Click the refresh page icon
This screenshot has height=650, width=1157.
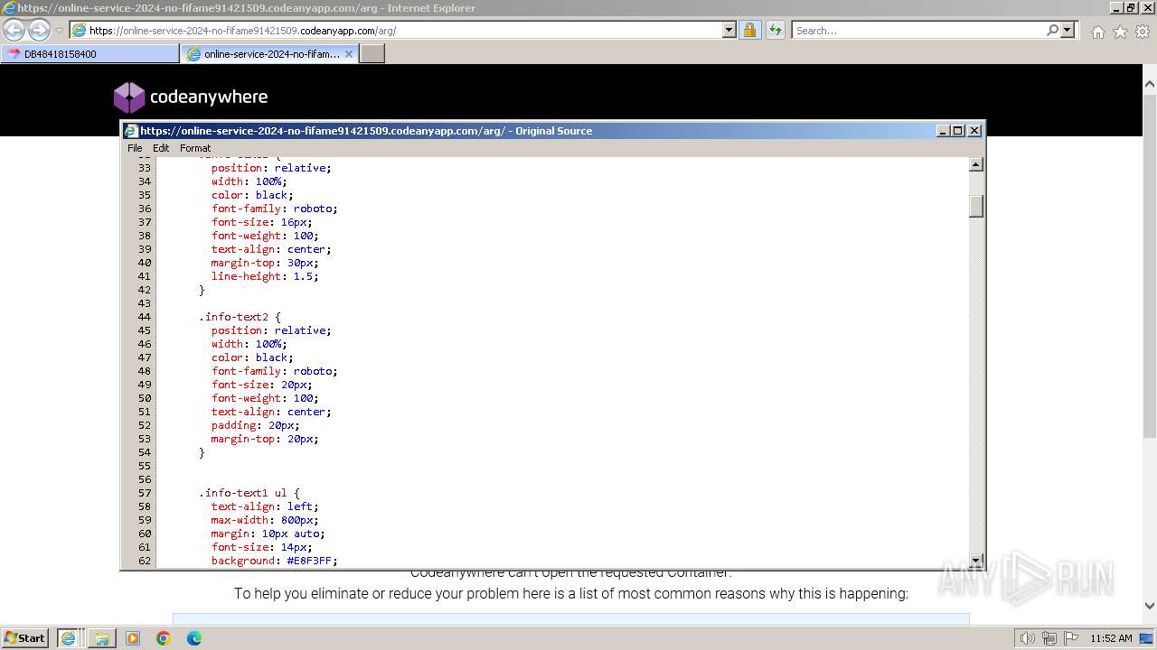775,30
